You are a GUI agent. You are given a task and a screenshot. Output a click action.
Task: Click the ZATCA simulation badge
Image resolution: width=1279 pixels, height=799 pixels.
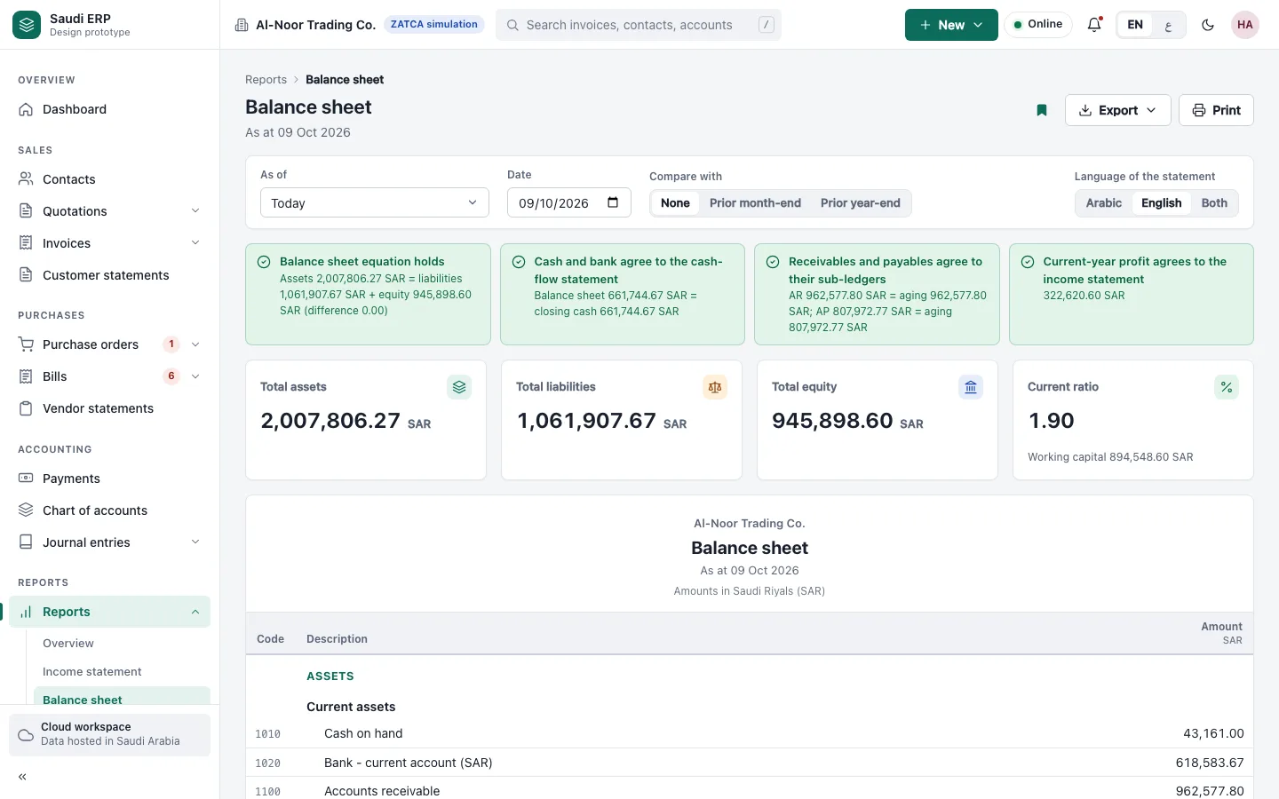(x=434, y=25)
